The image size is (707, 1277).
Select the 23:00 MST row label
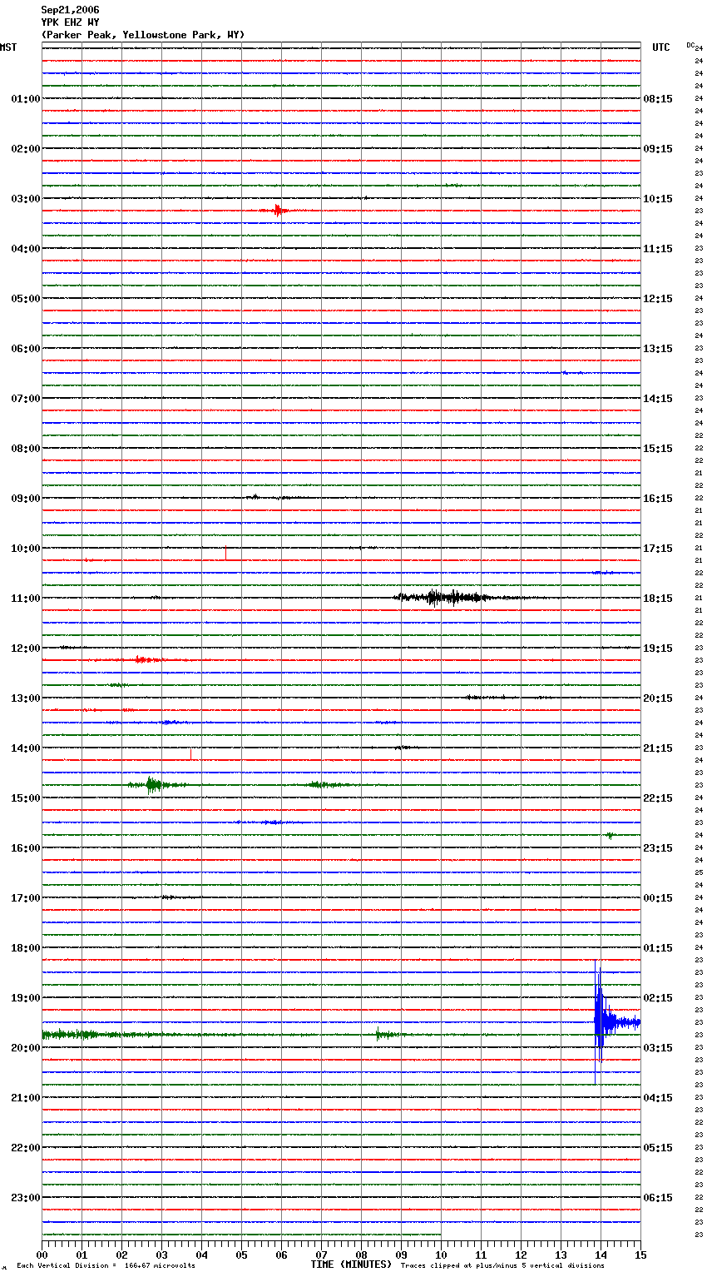25,1198
